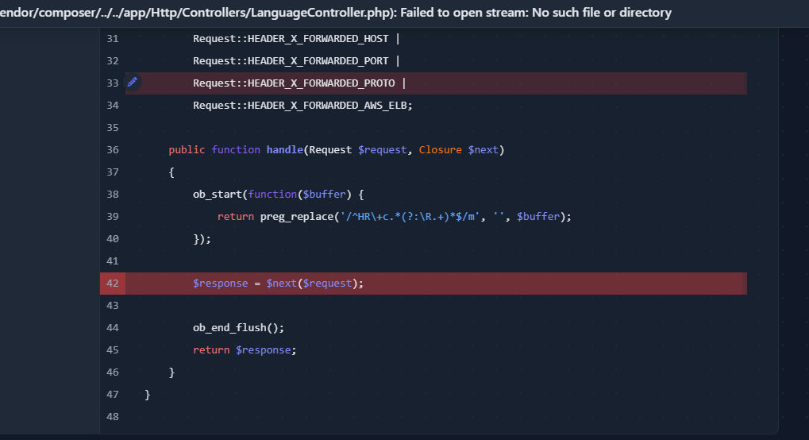
Task: Click line number 39 in the gutter
Action: (112, 216)
